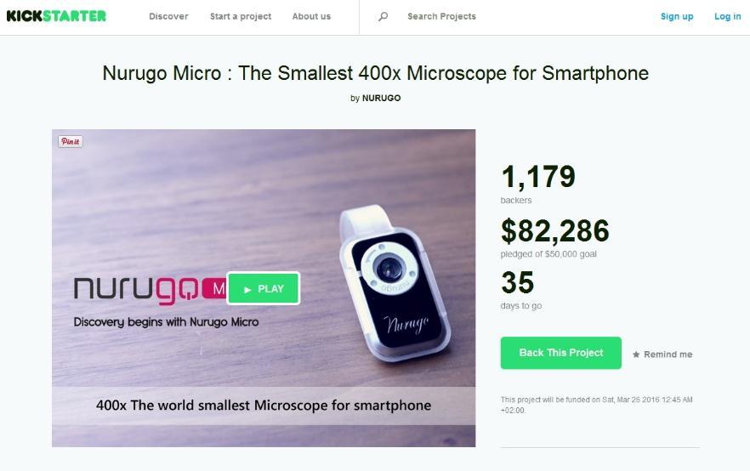Viewport: 750px width, 471px height.
Task: Open the Discover menu item
Action: coord(169,16)
